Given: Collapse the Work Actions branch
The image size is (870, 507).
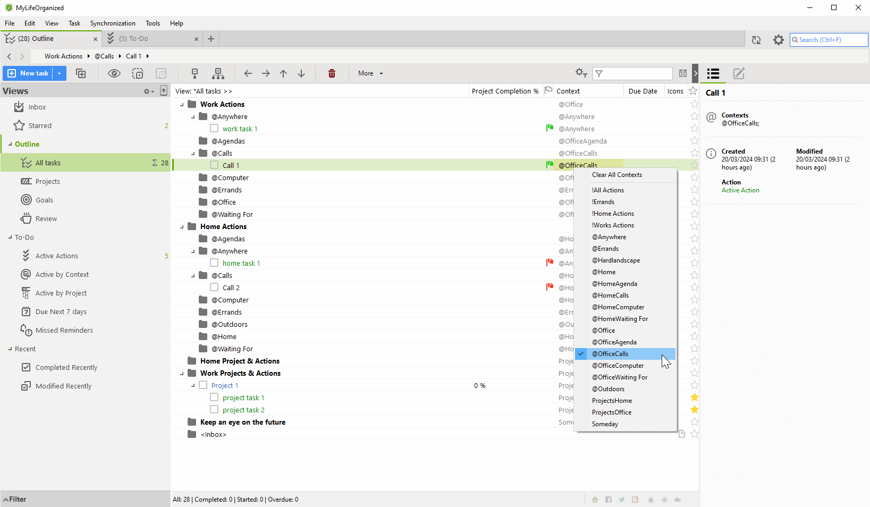Looking at the screenshot, I should point(181,104).
